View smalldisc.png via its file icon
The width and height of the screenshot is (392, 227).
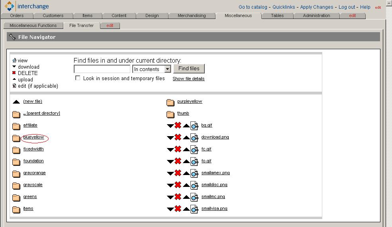(194, 186)
